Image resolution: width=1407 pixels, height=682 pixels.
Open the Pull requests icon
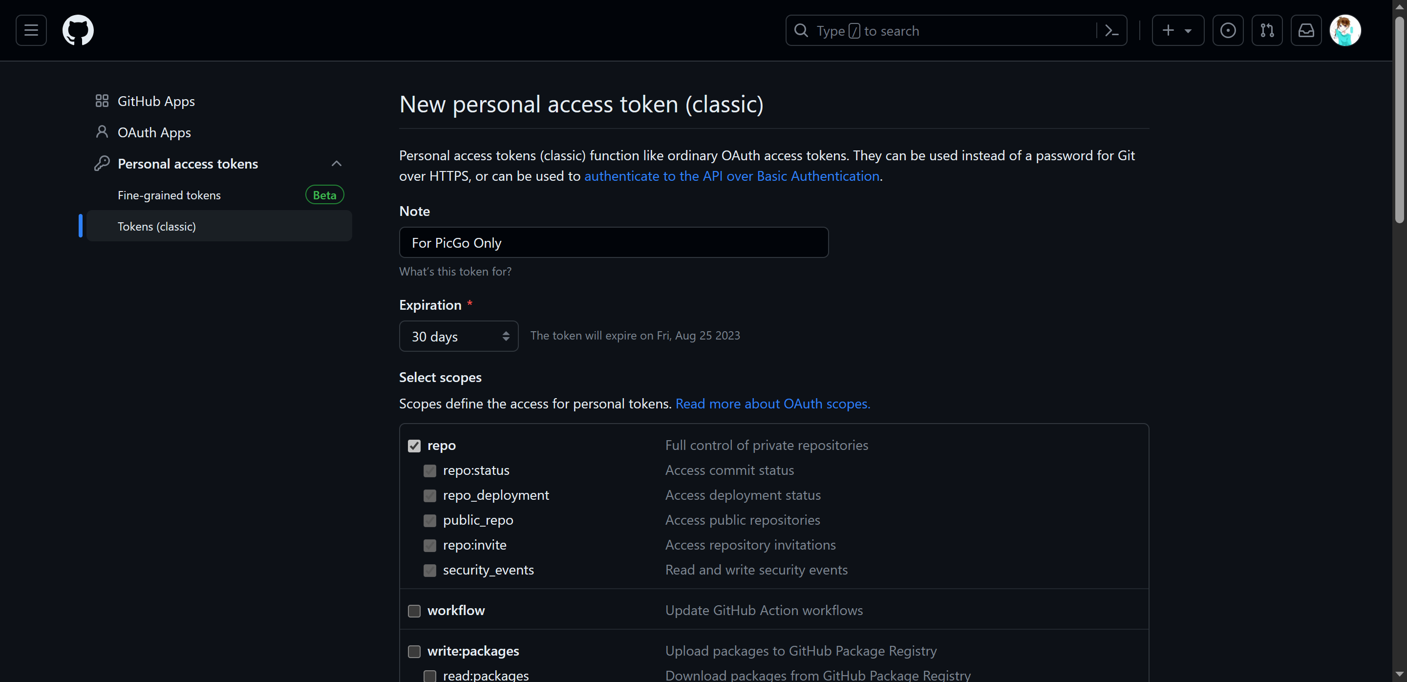[1267, 30]
